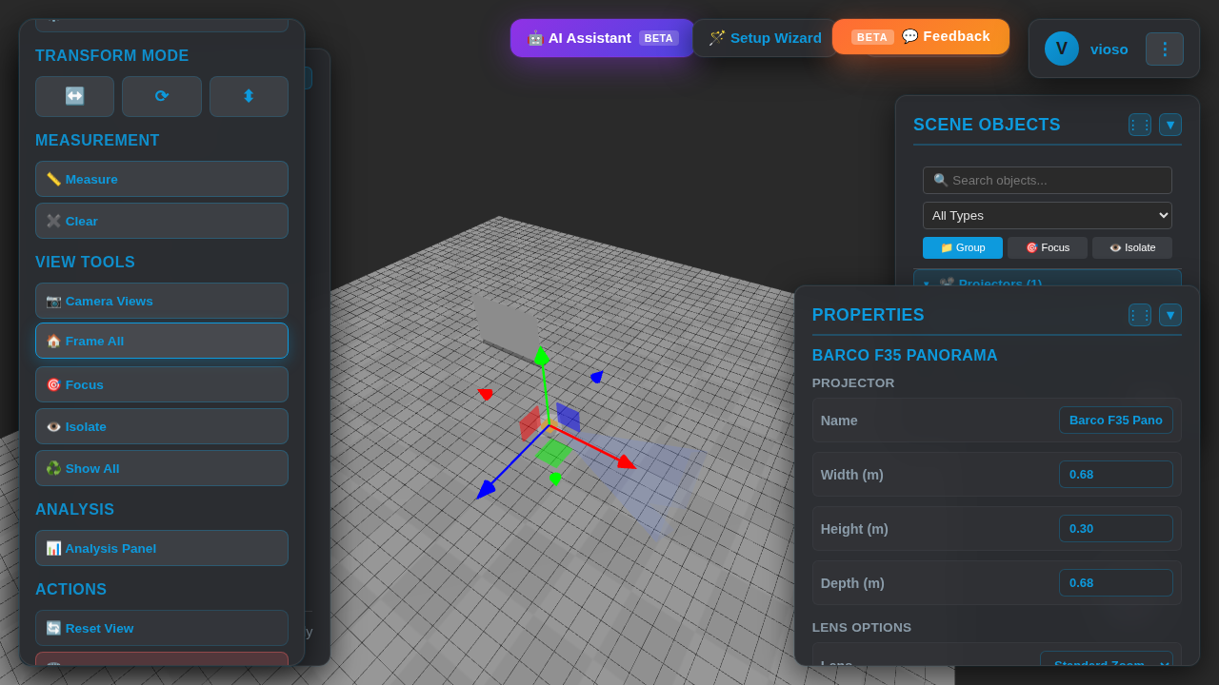Image resolution: width=1219 pixels, height=685 pixels.
Task: Collapse the Properties panel
Action: pos(1169,314)
